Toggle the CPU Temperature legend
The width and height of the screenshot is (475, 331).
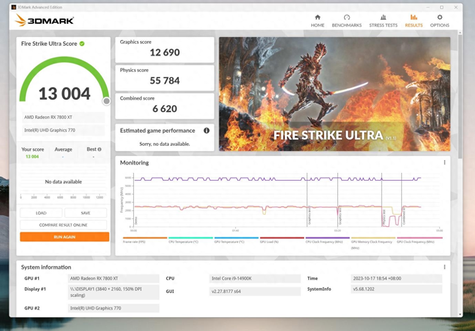click(x=190, y=240)
